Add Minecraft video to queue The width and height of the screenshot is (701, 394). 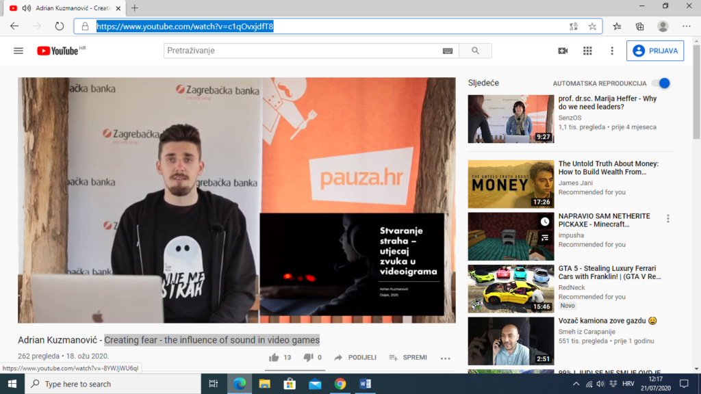coord(544,238)
